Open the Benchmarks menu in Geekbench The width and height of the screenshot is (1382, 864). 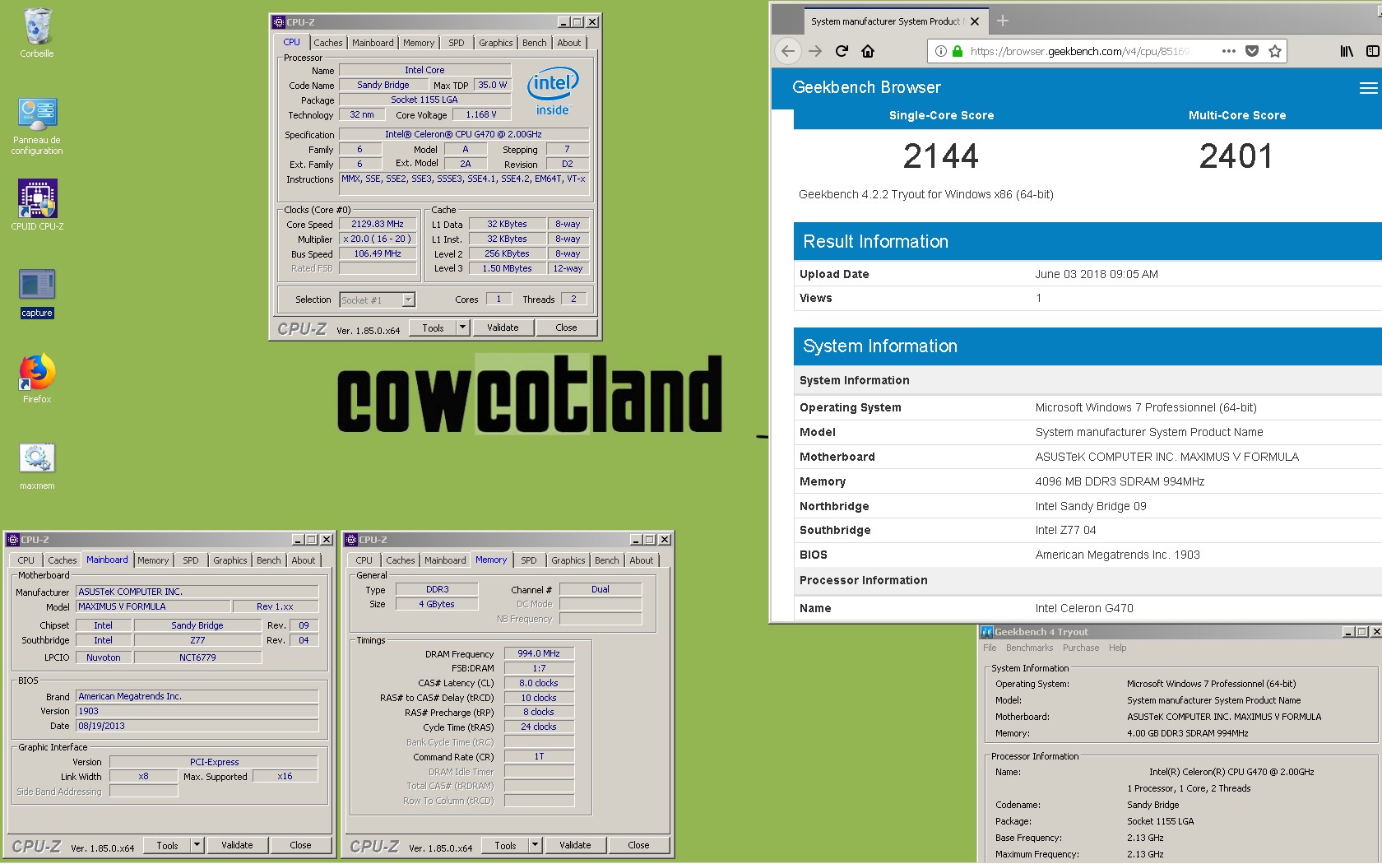1029,648
